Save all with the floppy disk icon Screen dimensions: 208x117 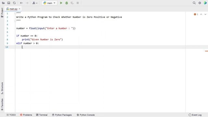pos(9,3)
